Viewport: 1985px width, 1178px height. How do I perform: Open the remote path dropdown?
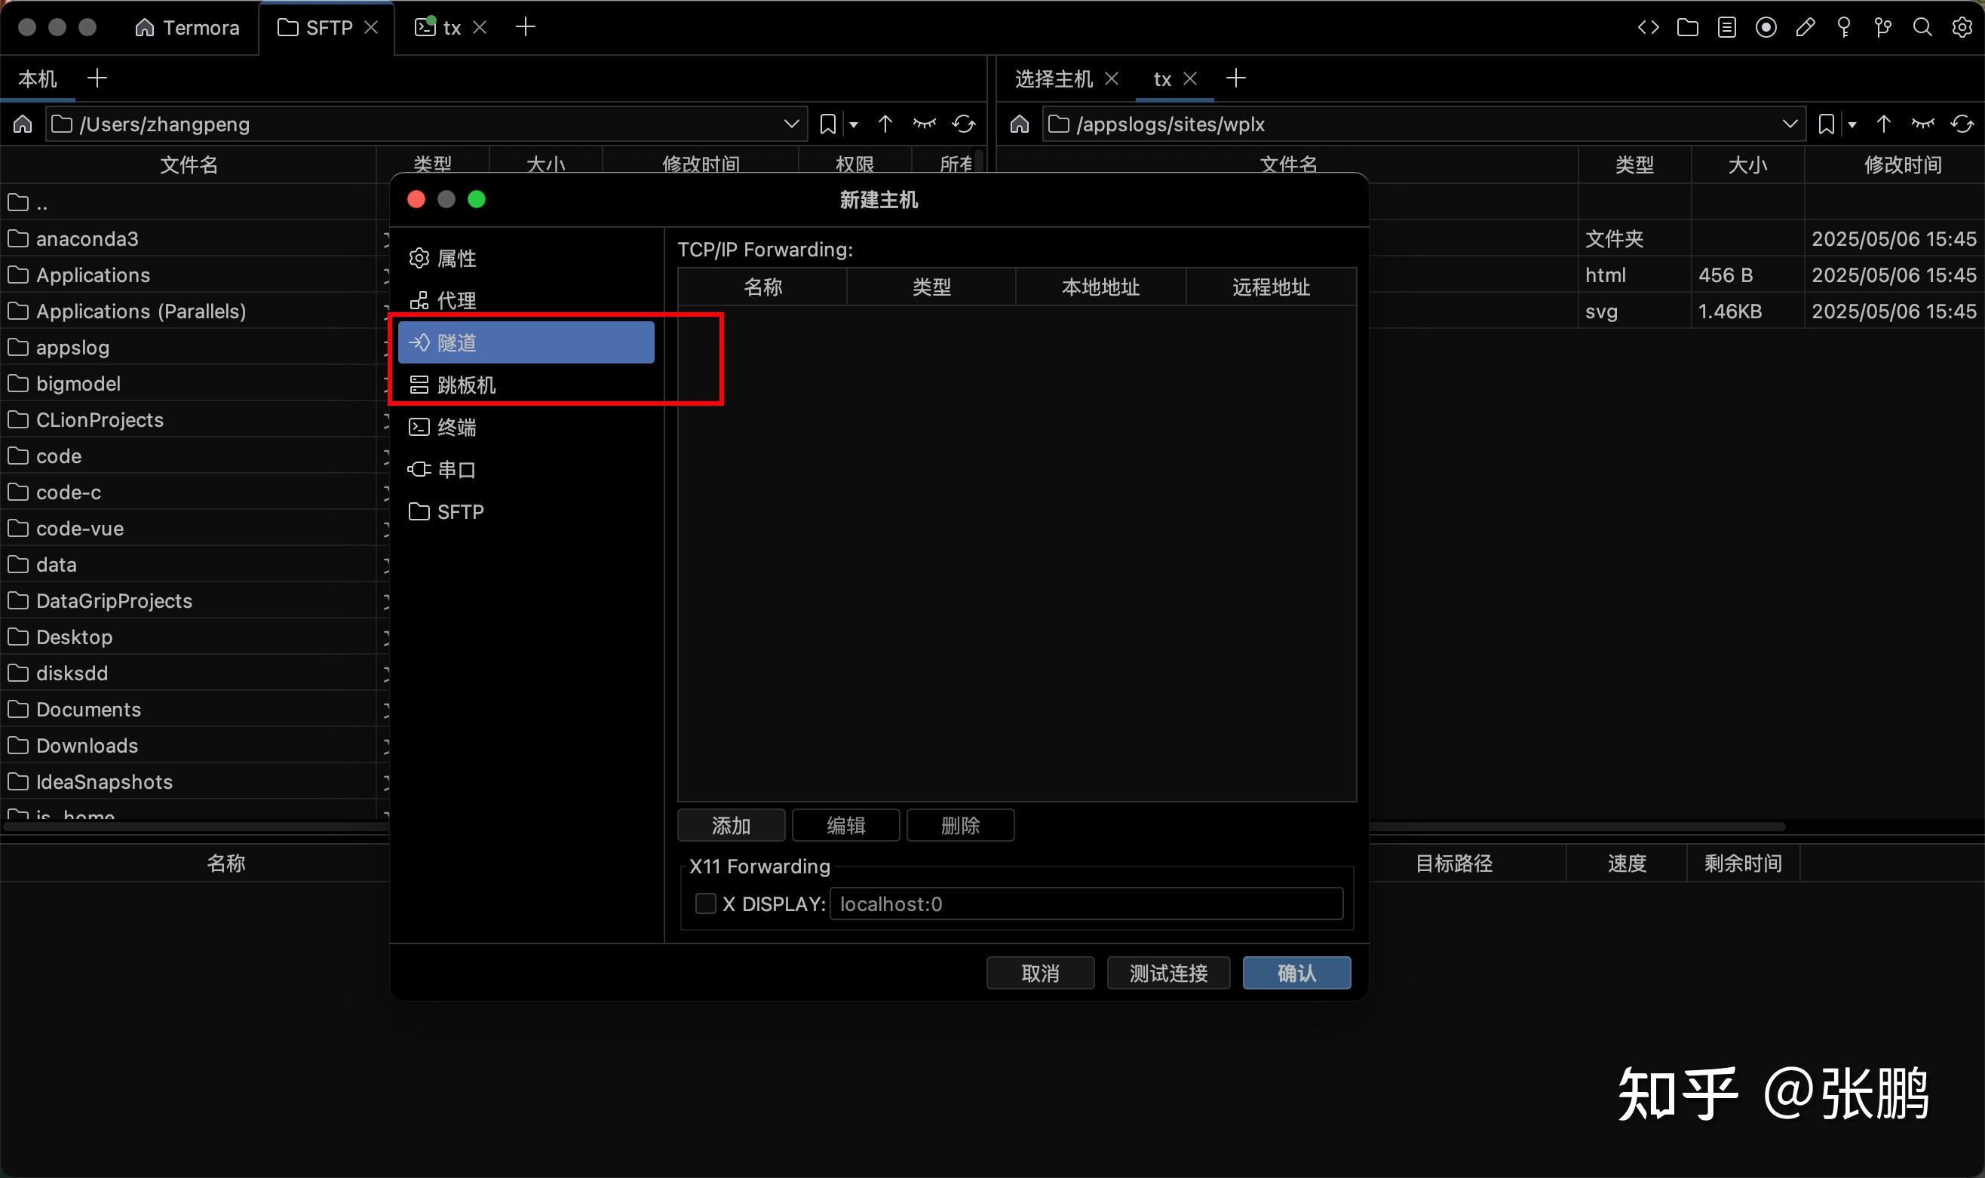(x=1790, y=124)
